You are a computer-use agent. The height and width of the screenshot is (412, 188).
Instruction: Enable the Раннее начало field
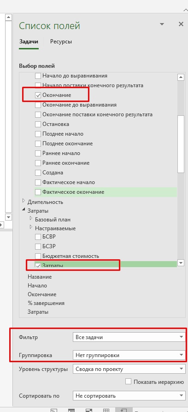pyautogui.click(x=38, y=153)
